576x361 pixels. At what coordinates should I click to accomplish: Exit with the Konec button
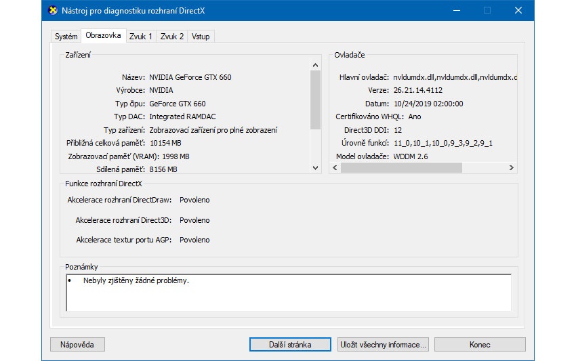click(x=480, y=345)
